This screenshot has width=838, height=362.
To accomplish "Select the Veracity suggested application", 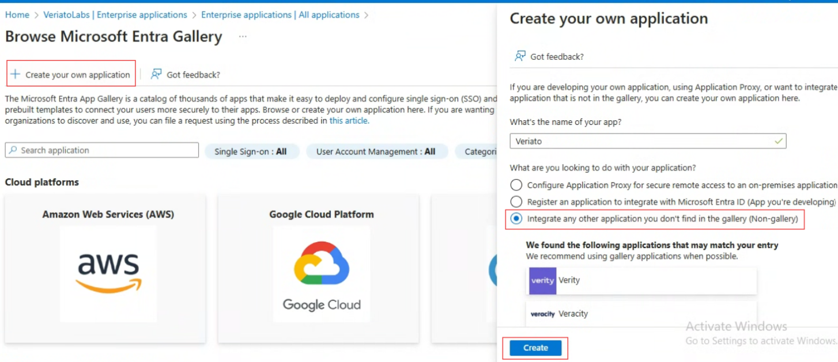I will click(641, 314).
